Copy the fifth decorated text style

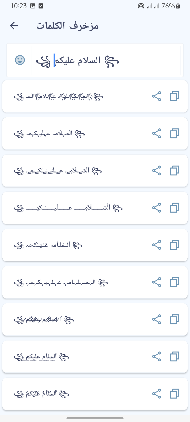[174, 245]
